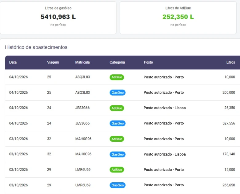The width and height of the screenshot is (240, 194).
Task: Click the AdBlue badge in the ABQ3L83 row
Action: (117, 77)
